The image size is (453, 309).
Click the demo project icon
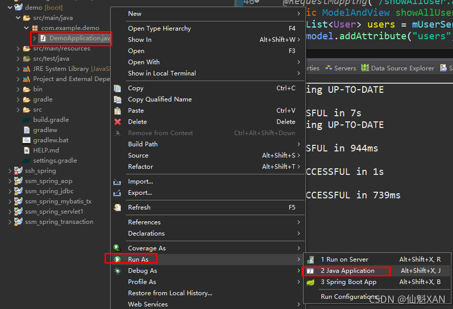point(18,7)
